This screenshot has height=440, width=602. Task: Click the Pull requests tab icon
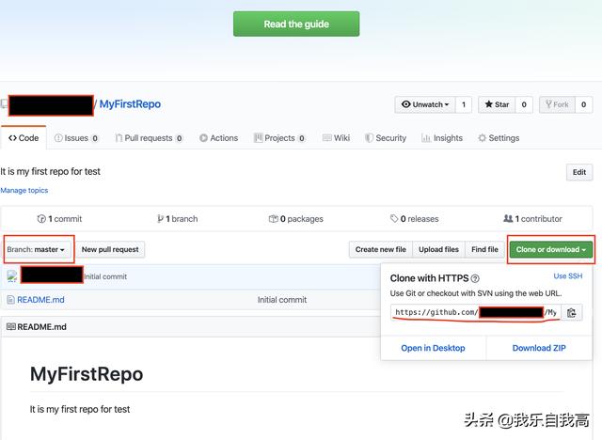119,138
